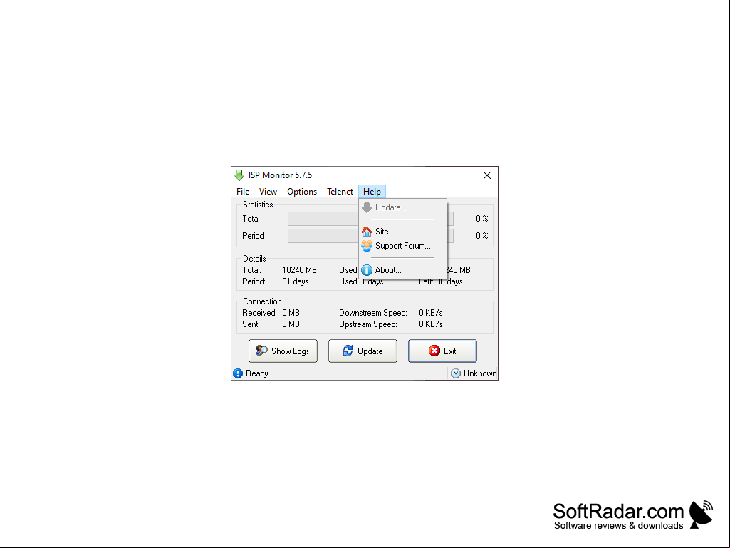Click the Total 0 % value
The image size is (730, 548).
482,219
